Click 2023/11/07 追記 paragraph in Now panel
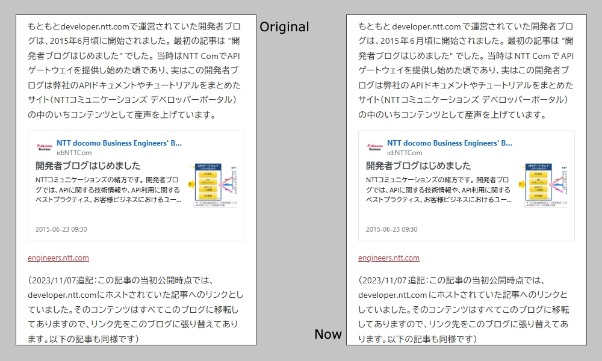 tap(464, 310)
